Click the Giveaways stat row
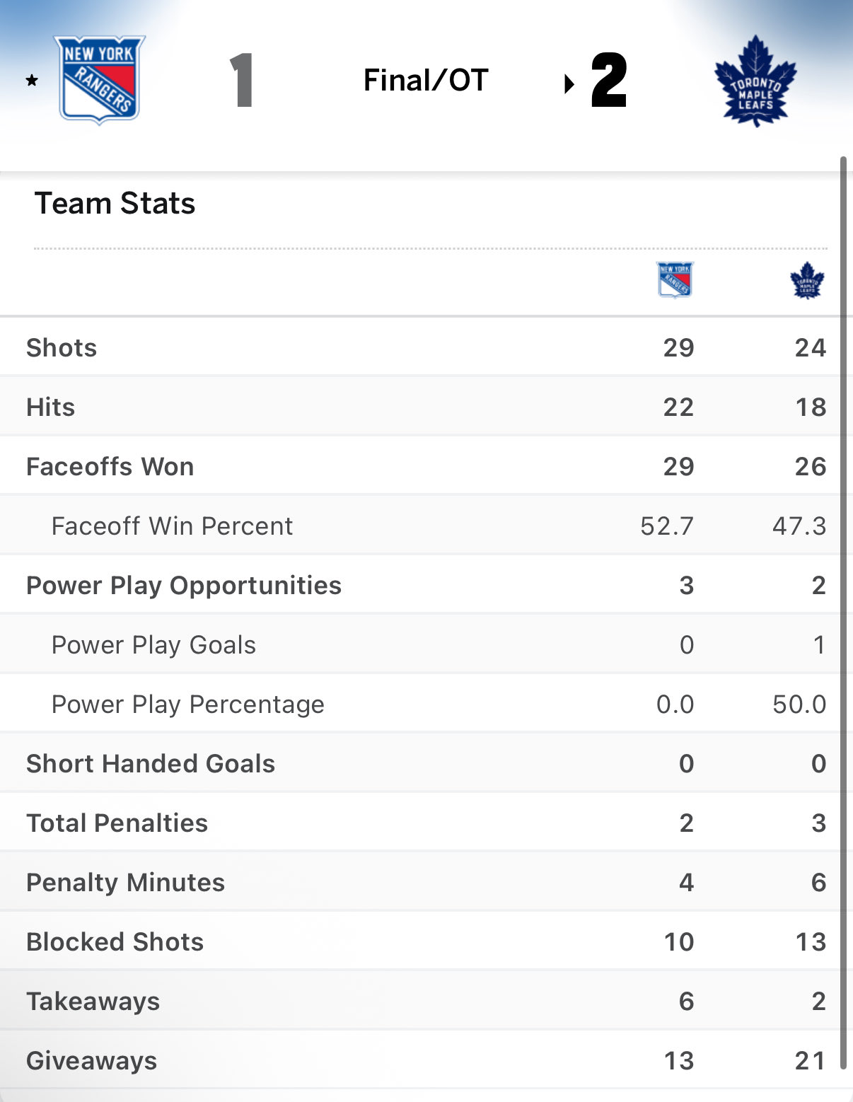 click(91, 1061)
